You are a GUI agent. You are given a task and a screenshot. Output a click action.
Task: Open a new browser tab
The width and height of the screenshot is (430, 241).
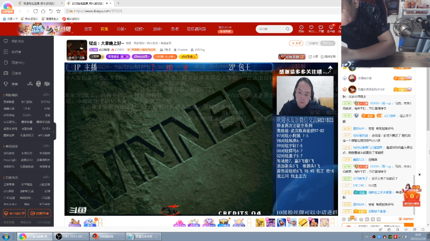pos(118,3)
